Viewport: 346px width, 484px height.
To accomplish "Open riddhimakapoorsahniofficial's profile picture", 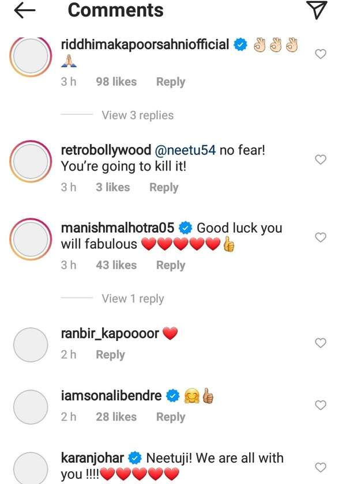I will [x=30, y=58].
